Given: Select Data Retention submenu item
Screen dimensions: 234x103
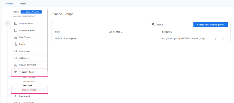Looking at the screenshot, I should [x=28, y=82].
